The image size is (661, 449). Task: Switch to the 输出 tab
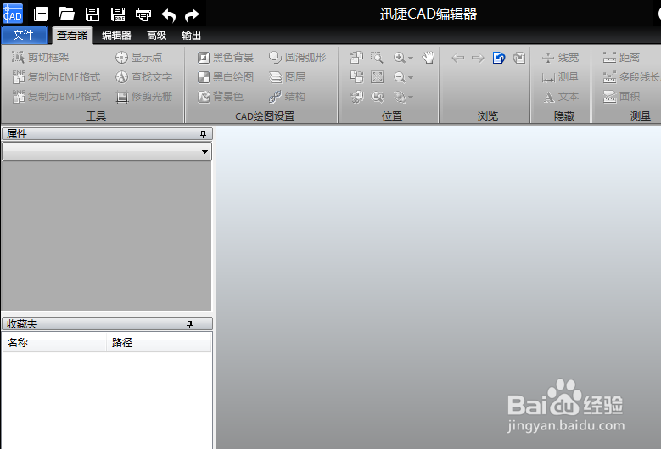(x=191, y=36)
